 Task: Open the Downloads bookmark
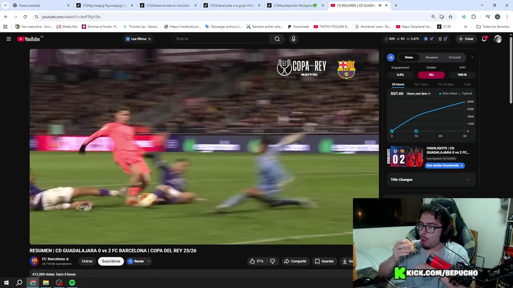click(x=298, y=27)
